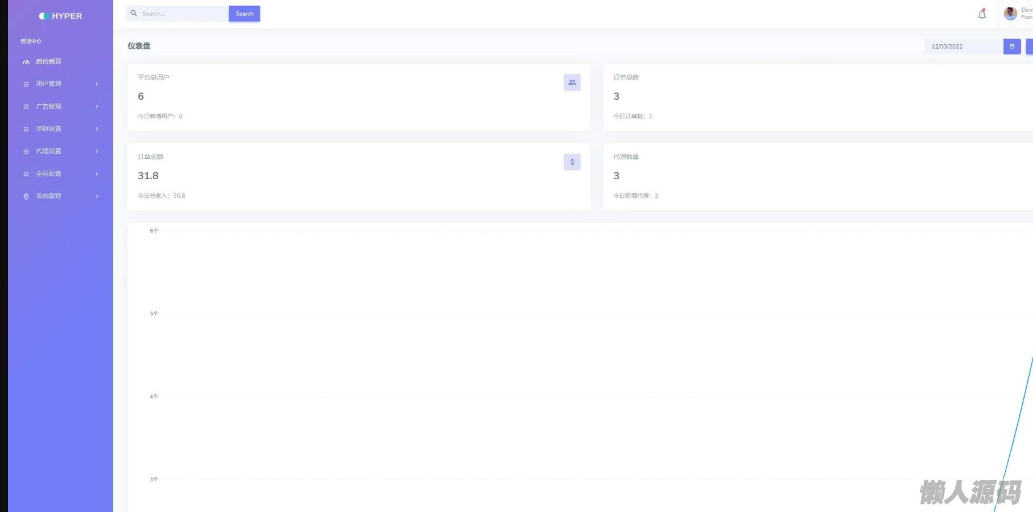The height and width of the screenshot is (512, 1033).
Task: Open the user profile avatar
Action: tap(1010, 14)
